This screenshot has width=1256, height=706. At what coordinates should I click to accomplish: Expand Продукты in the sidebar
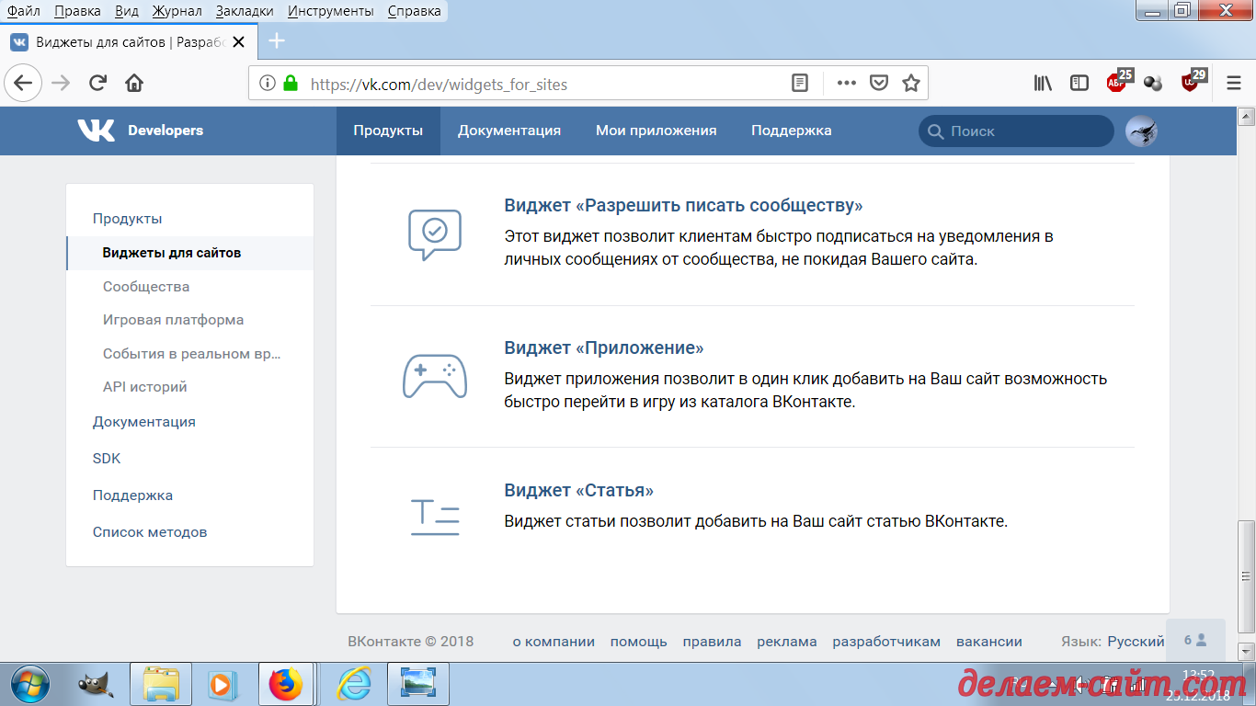click(x=127, y=219)
